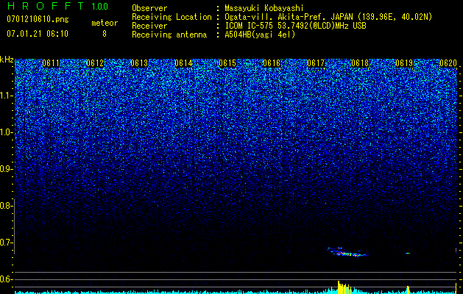Click the yellow power spike near 0619
The image size is (463, 294).
click(x=408, y=290)
